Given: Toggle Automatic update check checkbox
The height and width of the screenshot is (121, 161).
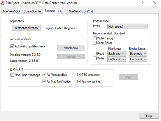Looking at the screenshot, I should pos(12,46).
